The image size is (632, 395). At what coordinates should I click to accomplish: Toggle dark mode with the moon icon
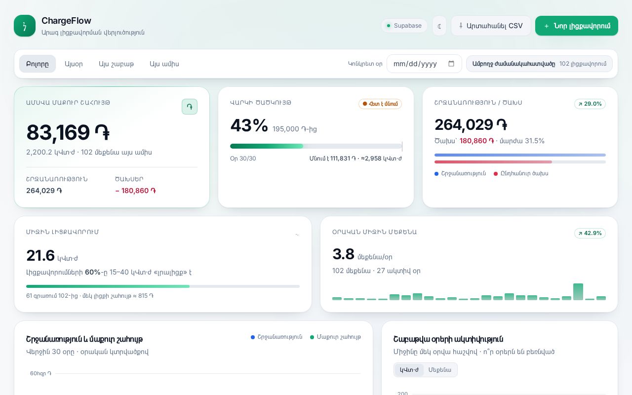click(439, 26)
